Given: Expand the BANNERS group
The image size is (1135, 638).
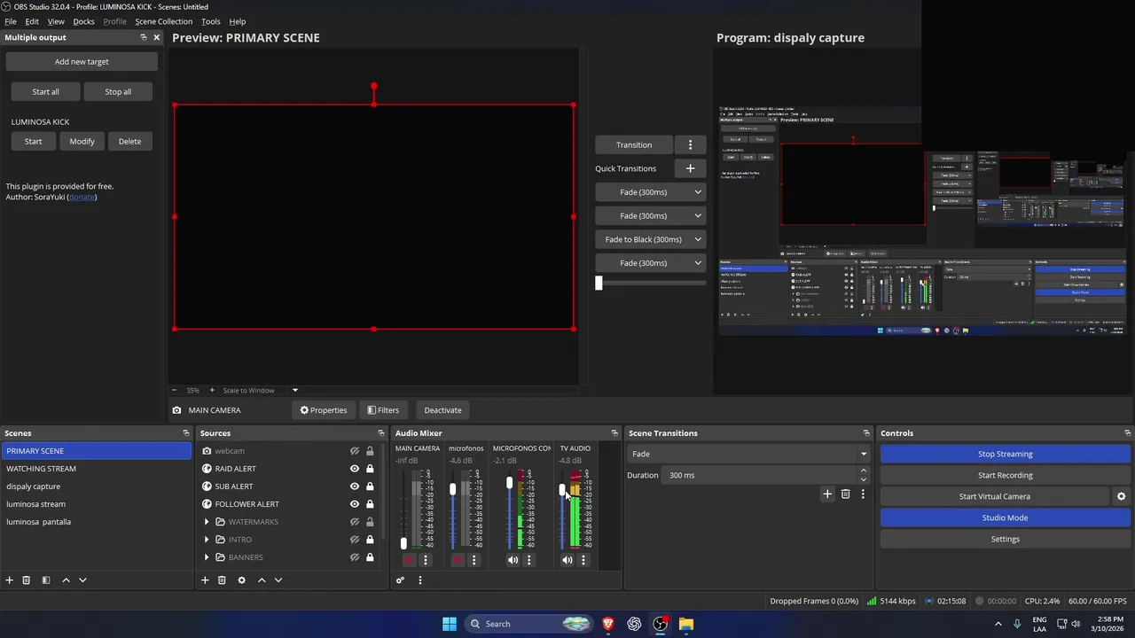Looking at the screenshot, I should point(207,557).
